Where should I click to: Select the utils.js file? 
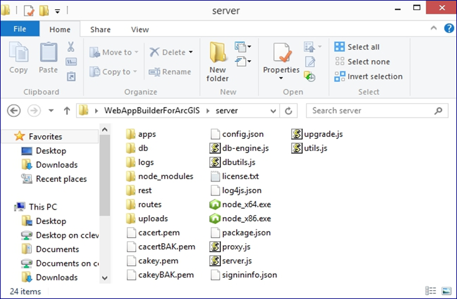coord(309,148)
